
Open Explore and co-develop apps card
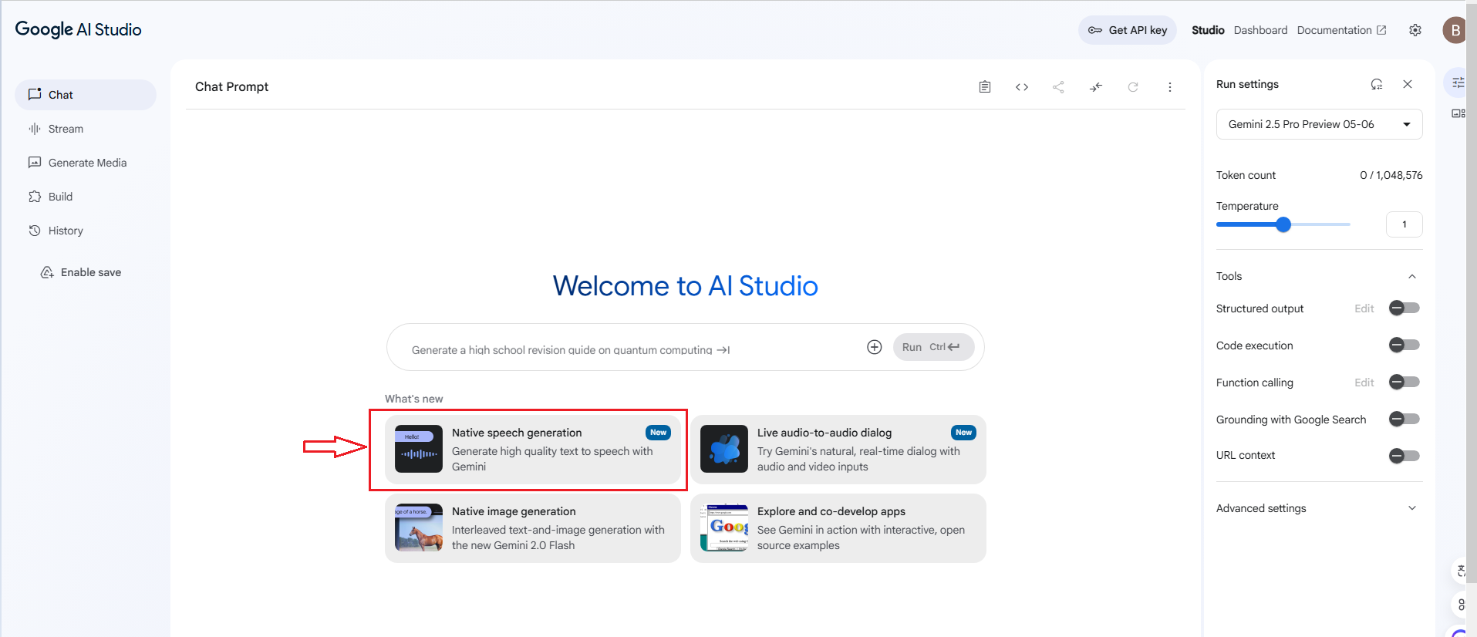(x=838, y=528)
